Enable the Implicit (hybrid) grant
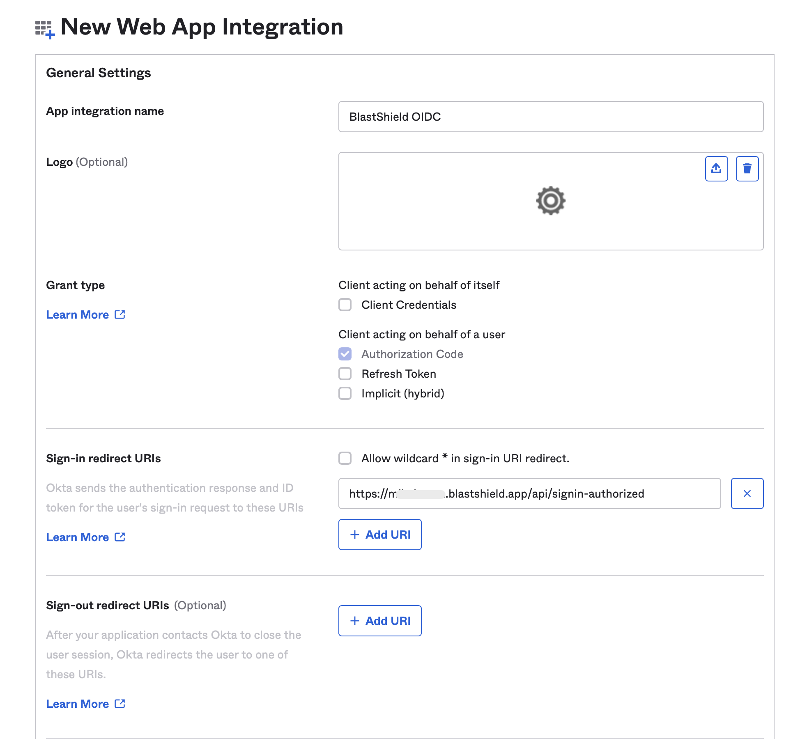The height and width of the screenshot is (739, 800). (x=345, y=394)
